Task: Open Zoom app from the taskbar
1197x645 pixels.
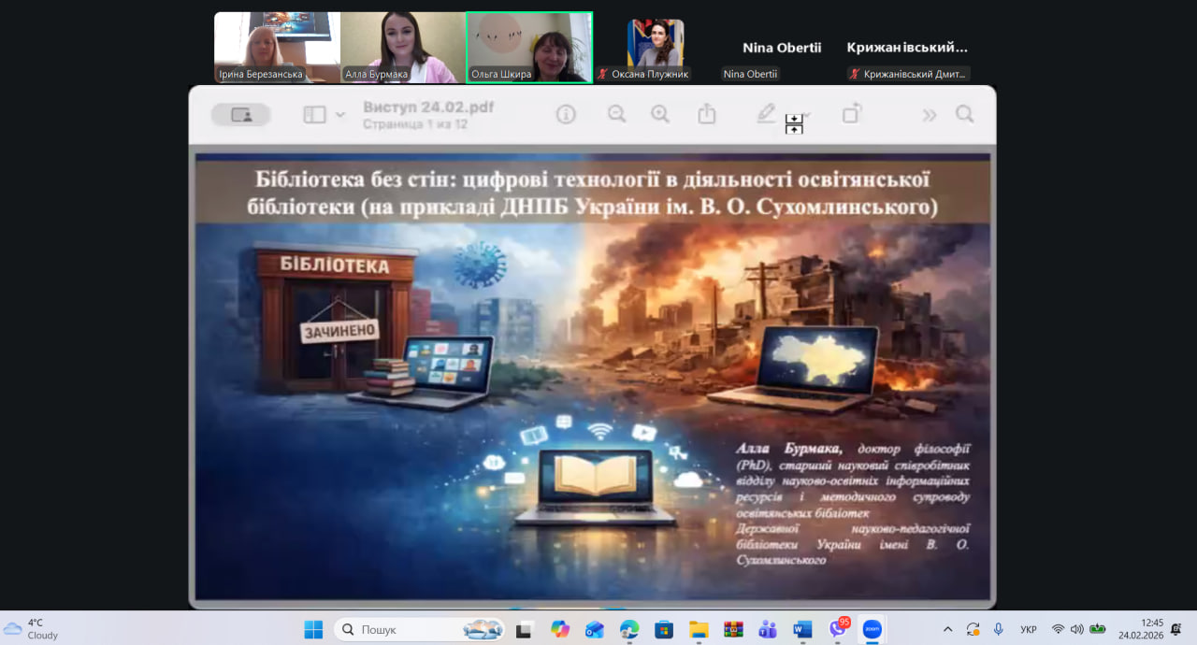Action: tap(872, 629)
